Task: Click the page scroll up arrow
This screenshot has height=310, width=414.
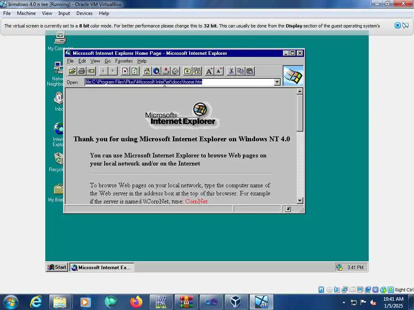Action: click(300, 92)
